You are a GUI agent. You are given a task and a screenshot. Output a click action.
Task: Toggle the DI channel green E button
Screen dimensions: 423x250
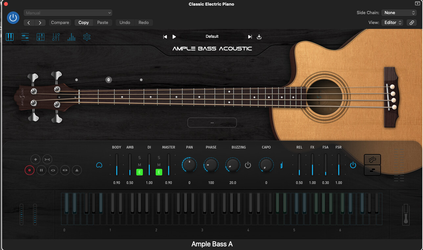pyautogui.click(x=159, y=172)
